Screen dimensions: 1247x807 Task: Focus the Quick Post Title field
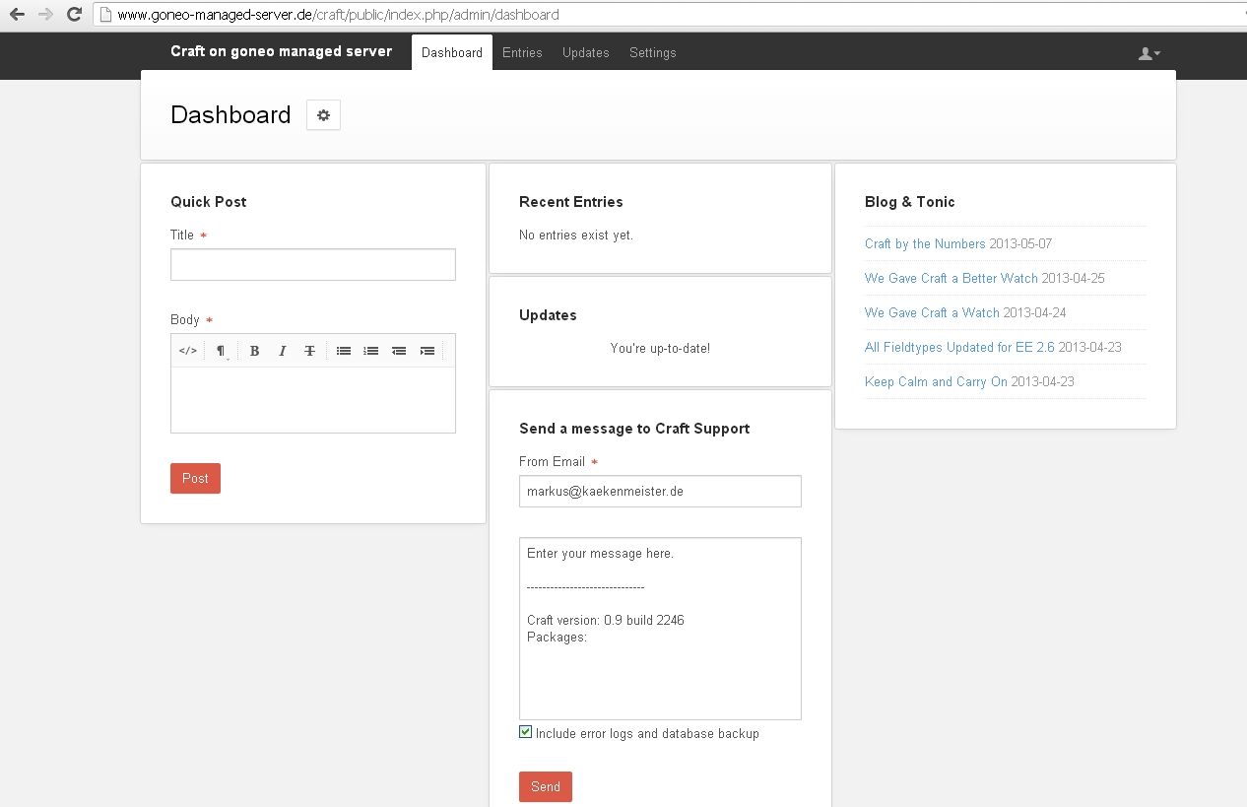pyautogui.click(x=313, y=265)
